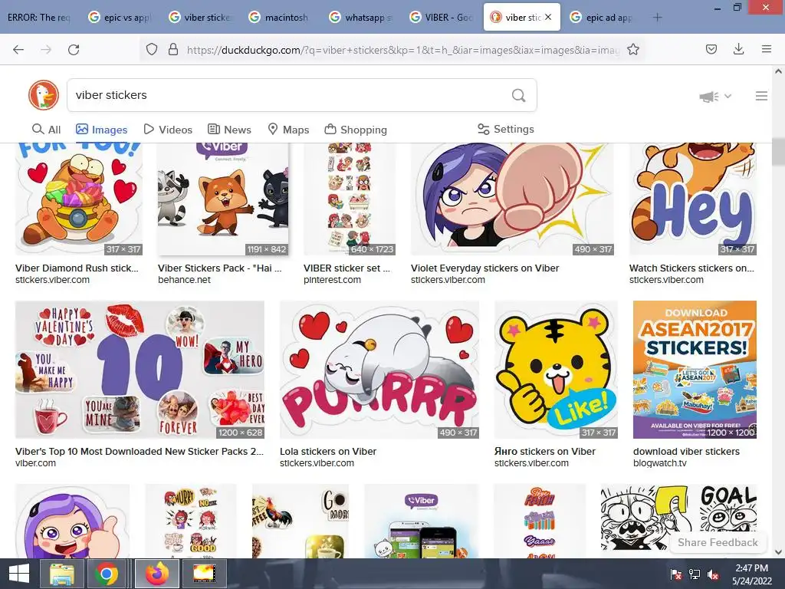Switch to the Shopping tab
This screenshot has height=589, width=785.
point(356,130)
